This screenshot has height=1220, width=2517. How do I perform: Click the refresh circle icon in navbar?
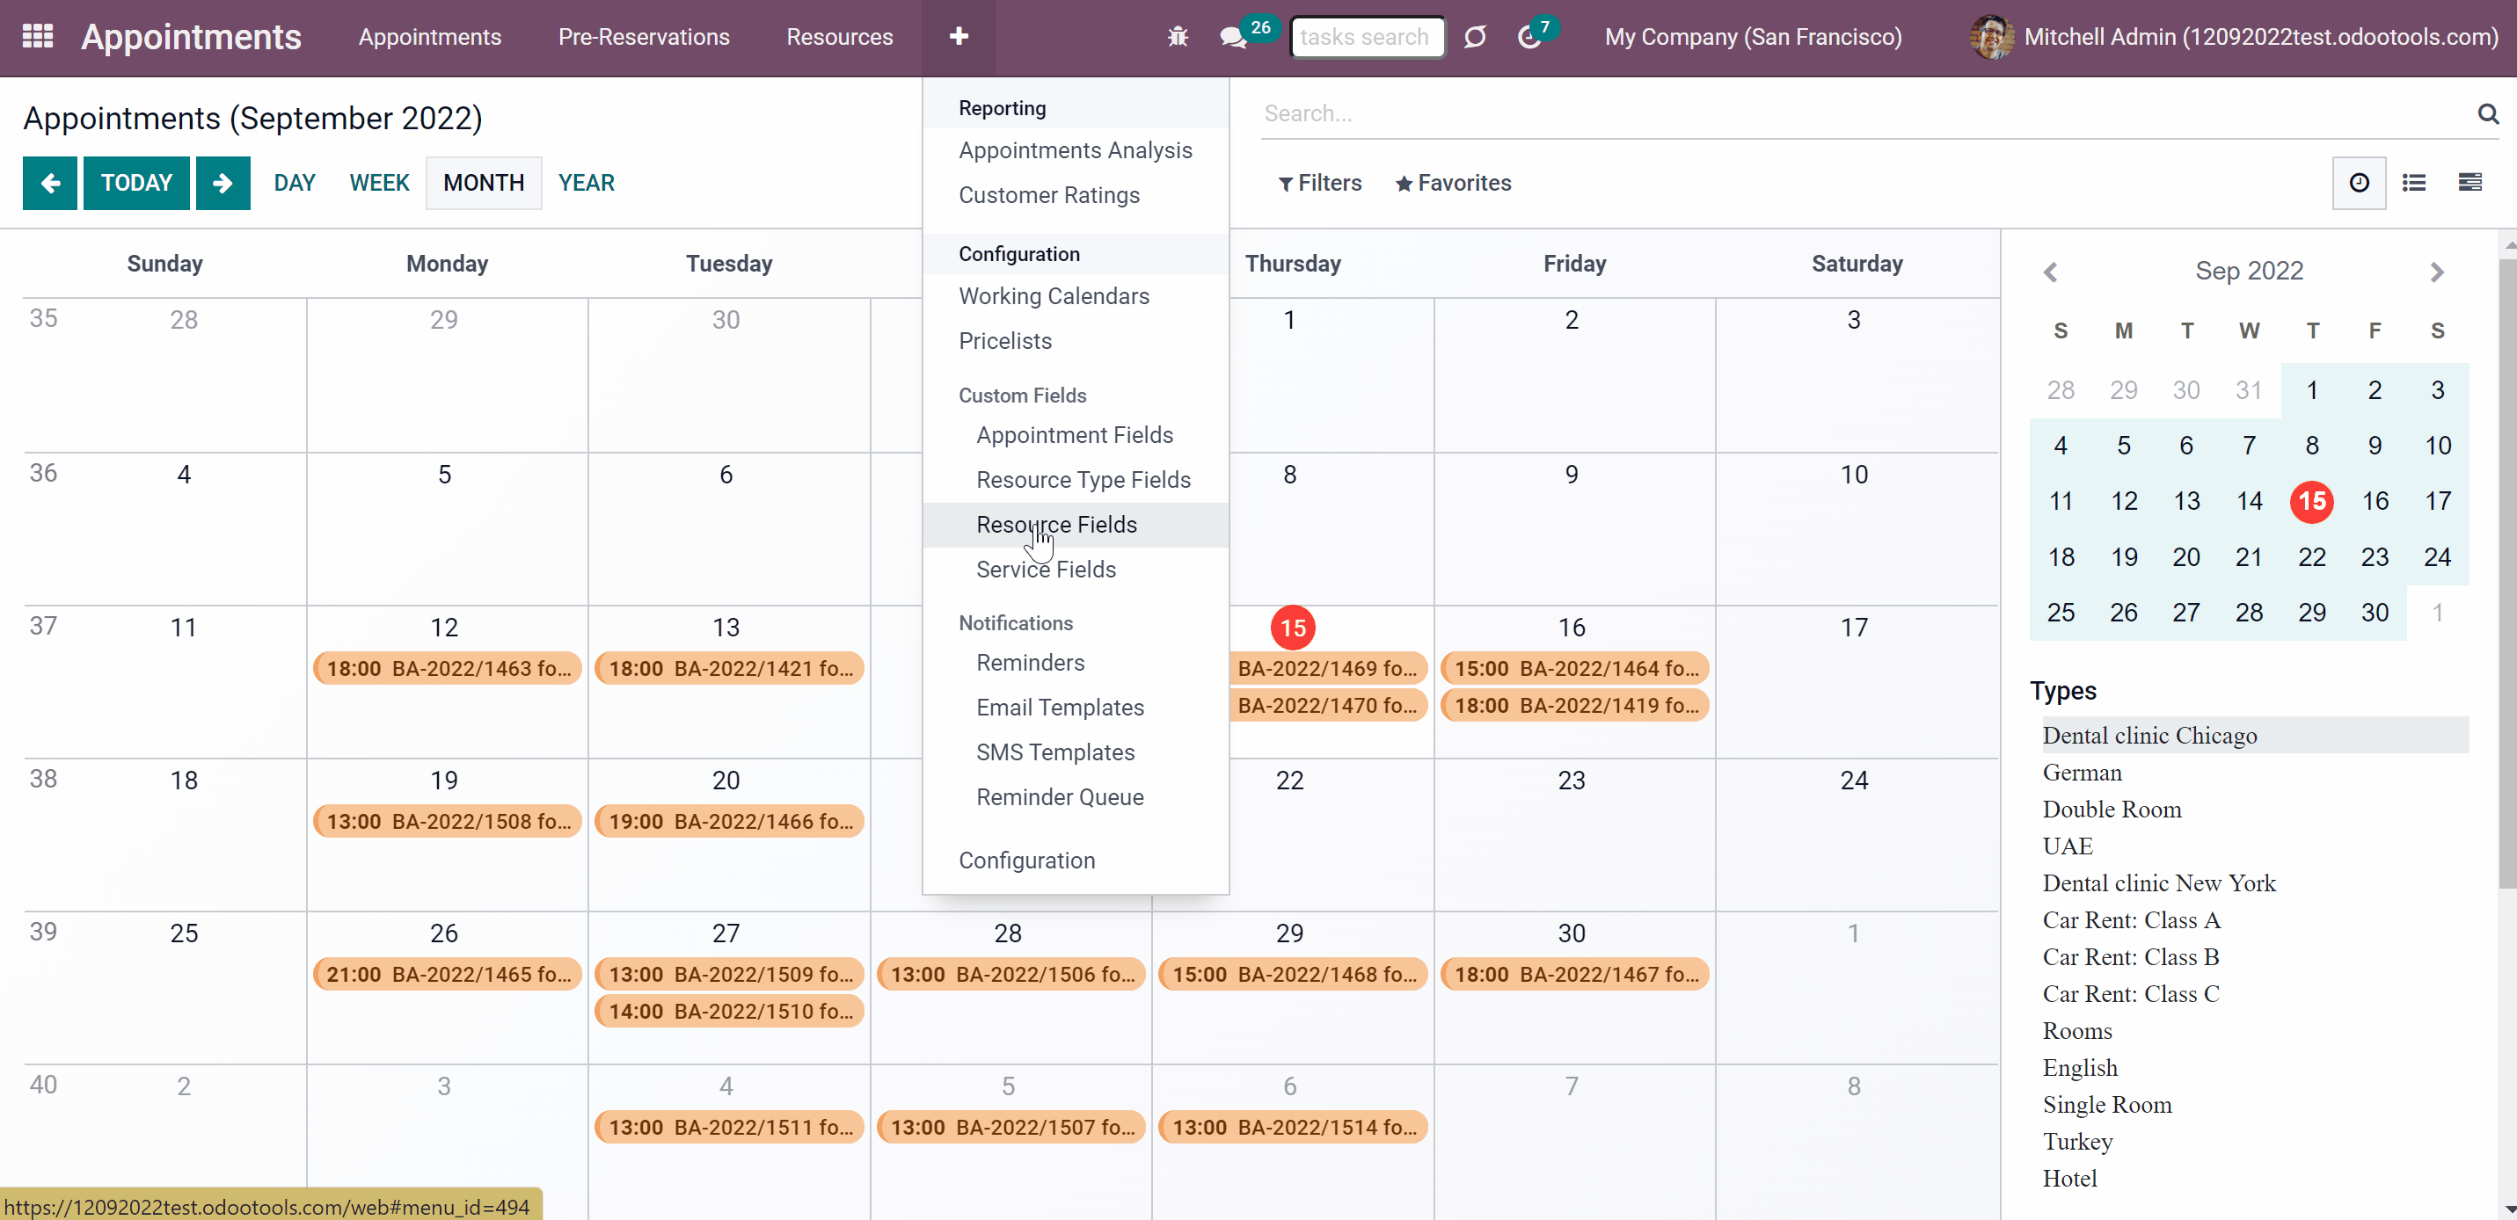tap(1475, 37)
